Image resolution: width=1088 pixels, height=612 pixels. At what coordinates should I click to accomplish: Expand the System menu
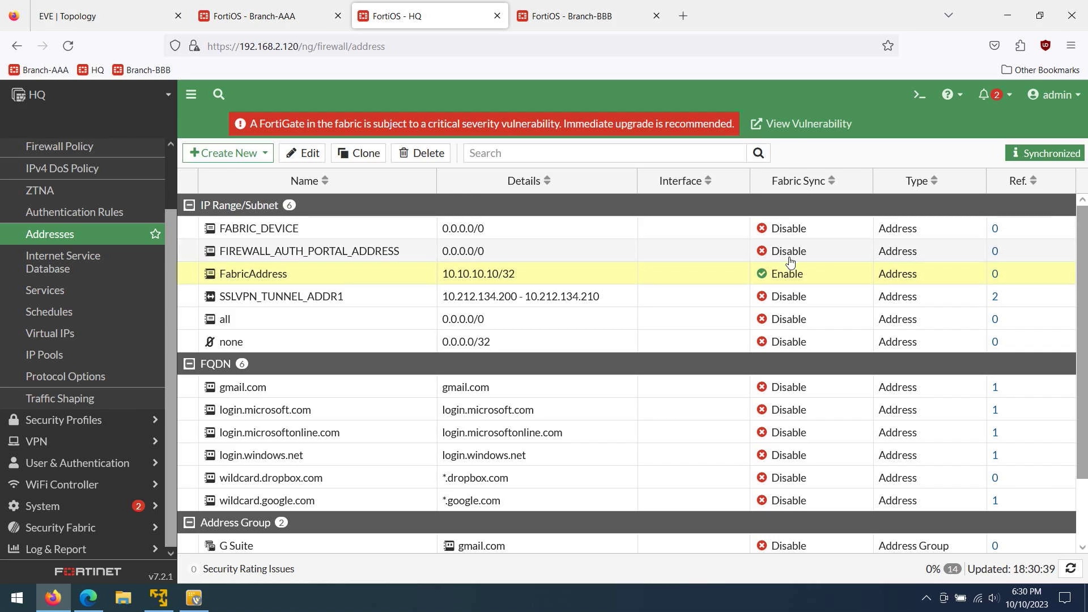tap(83, 506)
